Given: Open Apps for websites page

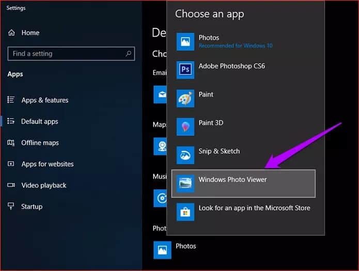Looking at the screenshot, I should (48, 164).
